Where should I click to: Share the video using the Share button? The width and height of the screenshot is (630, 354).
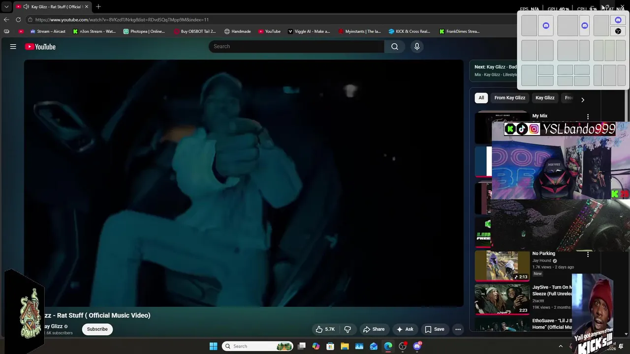374,329
